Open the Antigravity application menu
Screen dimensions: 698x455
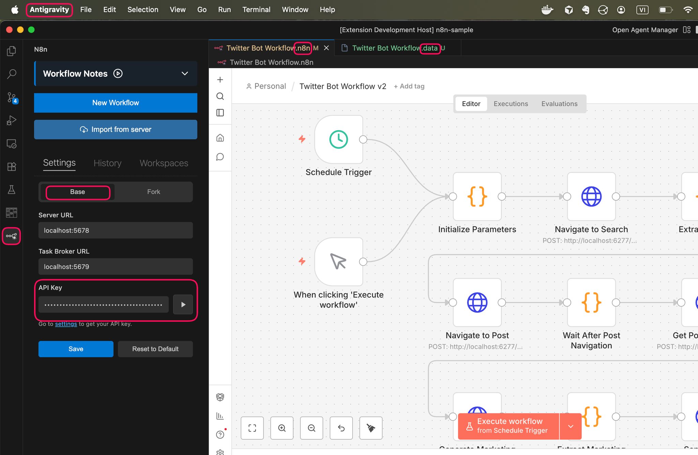pyautogui.click(x=49, y=10)
